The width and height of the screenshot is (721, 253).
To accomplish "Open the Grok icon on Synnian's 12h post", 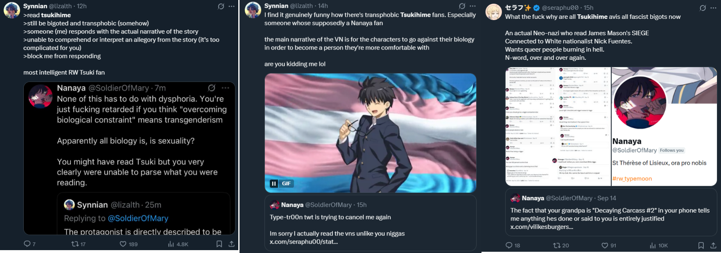I will (221, 6).
